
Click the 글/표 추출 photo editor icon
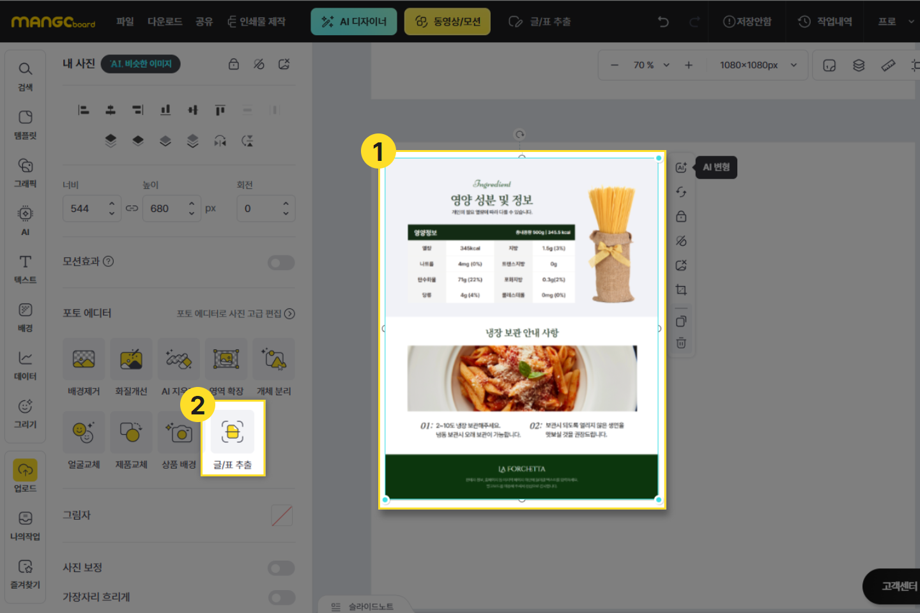[233, 432]
